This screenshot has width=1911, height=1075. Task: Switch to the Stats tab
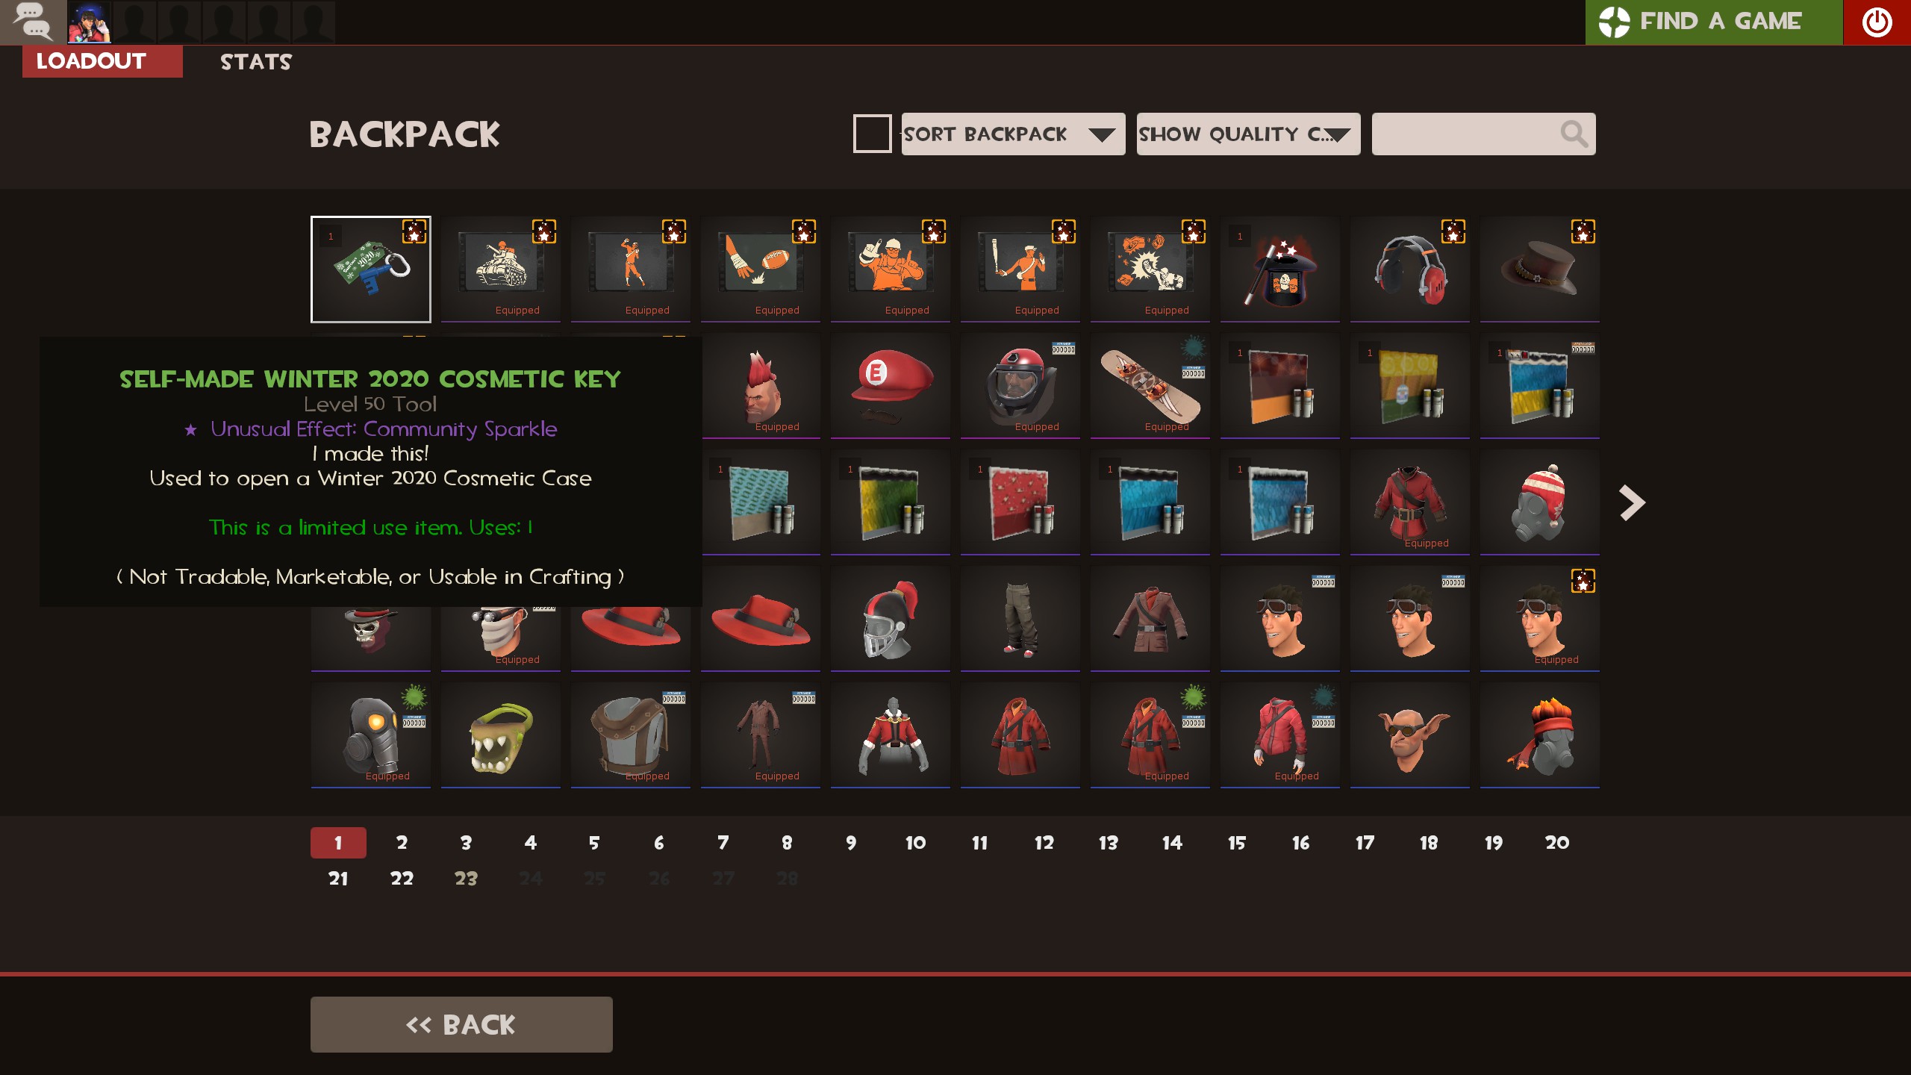click(x=256, y=62)
